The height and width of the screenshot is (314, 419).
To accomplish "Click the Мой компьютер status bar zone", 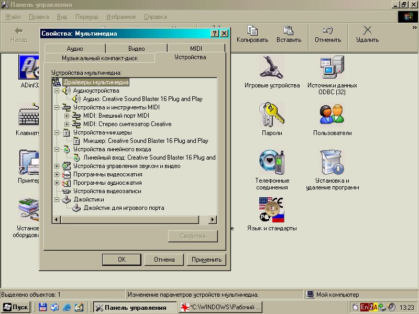I will [361, 295].
